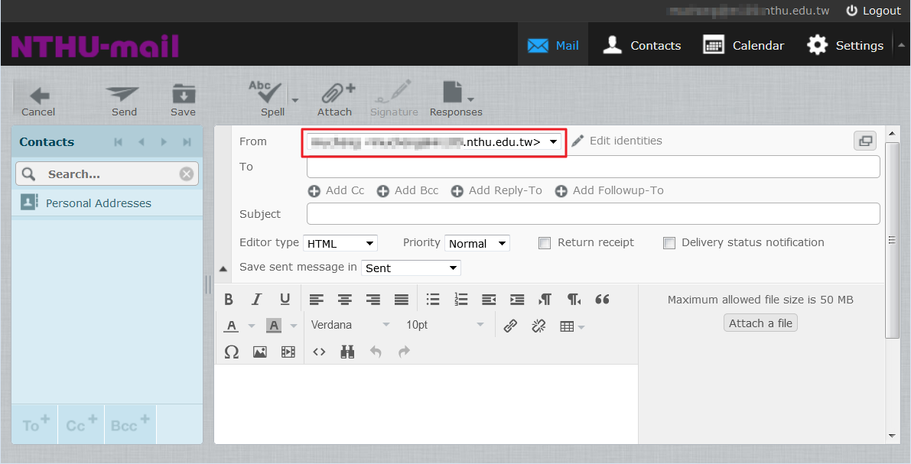Toggle bold formatting in editor
Screen dimensions: 911x464
229,300
